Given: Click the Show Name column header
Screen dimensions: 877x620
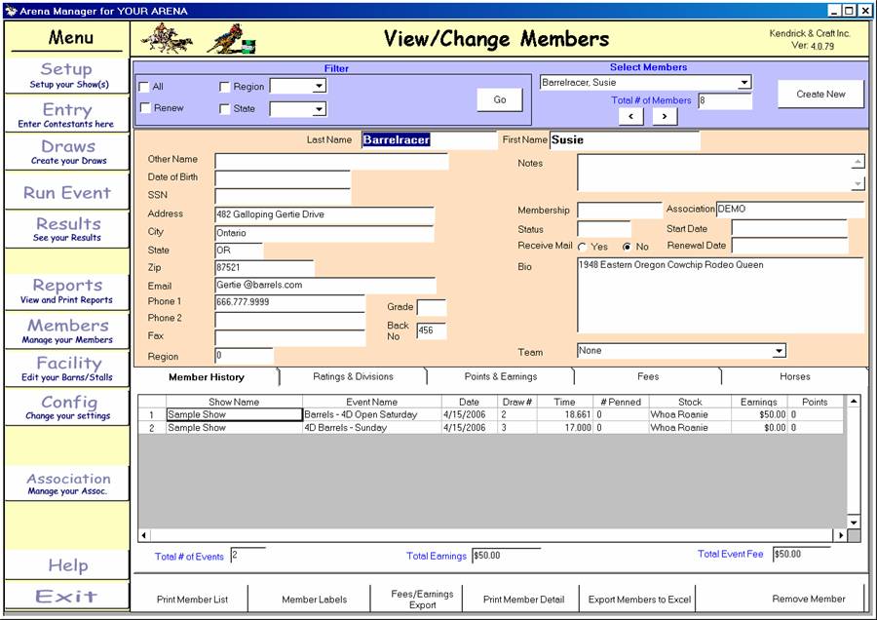Looking at the screenshot, I should [234, 402].
